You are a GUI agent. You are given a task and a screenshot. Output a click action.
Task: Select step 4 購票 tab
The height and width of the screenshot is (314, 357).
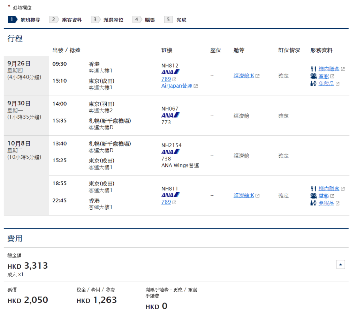[144, 20]
